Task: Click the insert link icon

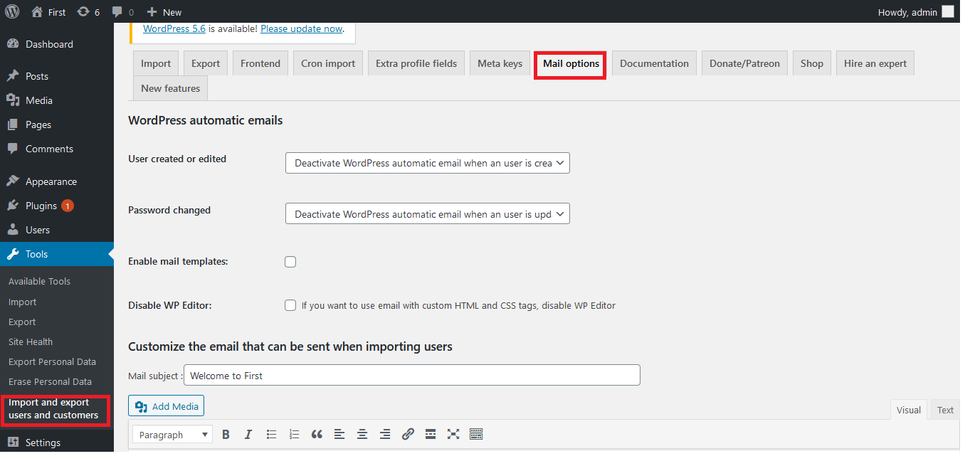Action: tap(408, 435)
